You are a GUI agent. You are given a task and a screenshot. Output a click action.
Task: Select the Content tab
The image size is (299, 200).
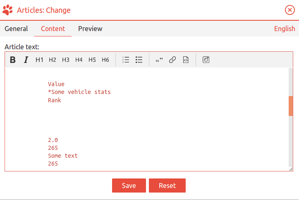(53, 29)
